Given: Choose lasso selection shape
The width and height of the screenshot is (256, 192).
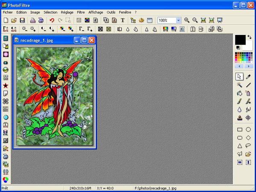Looking at the screenshot, I should (x=248, y=146).
